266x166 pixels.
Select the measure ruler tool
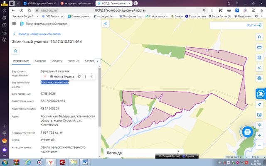click(259, 47)
